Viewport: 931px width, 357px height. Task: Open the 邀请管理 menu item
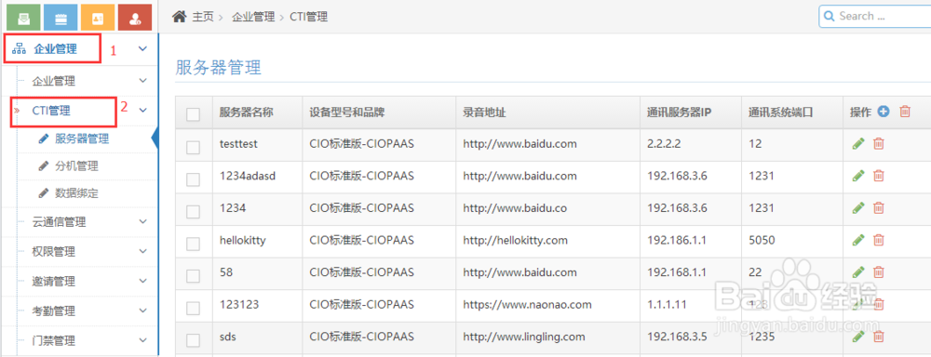click(53, 282)
